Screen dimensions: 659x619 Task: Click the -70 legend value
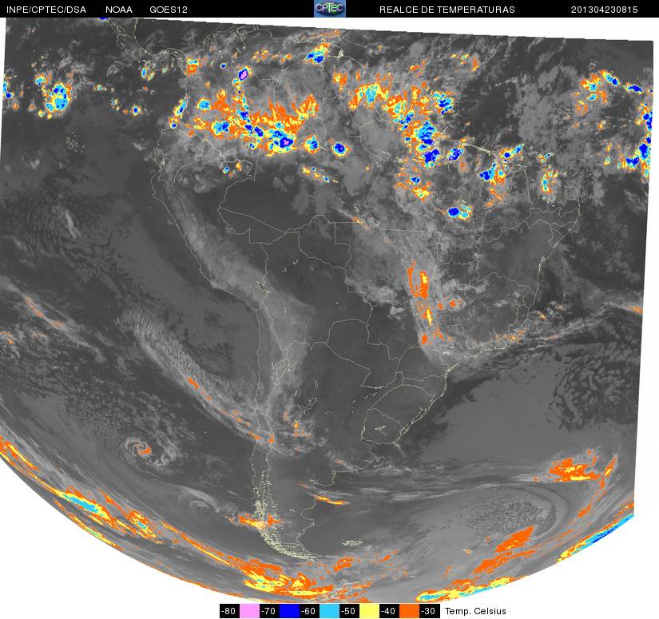(269, 611)
